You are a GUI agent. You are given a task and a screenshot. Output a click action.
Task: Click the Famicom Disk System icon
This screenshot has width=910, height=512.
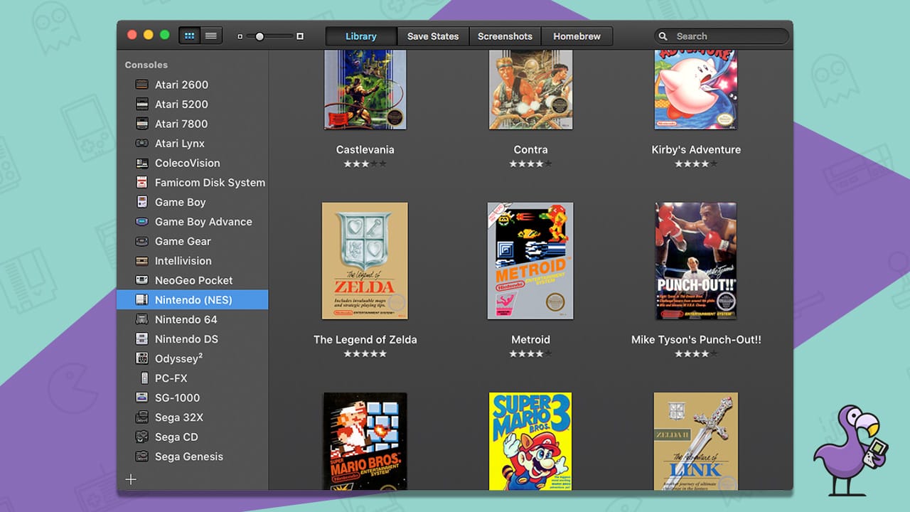(x=141, y=182)
